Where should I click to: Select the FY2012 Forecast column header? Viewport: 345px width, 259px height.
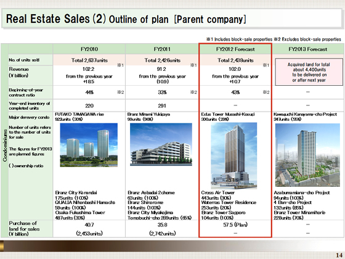pos(235,49)
